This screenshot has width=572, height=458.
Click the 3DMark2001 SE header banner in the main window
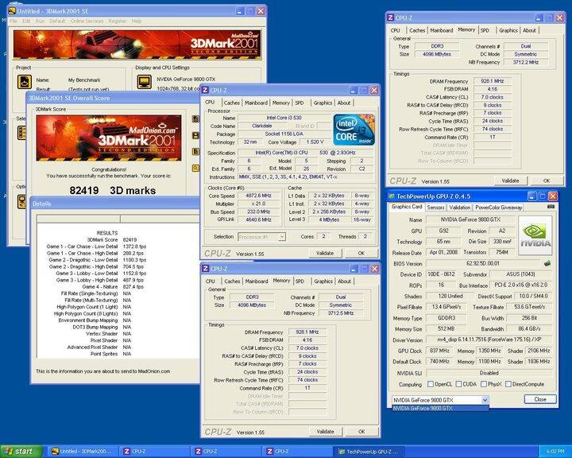click(x=137, y=45)
